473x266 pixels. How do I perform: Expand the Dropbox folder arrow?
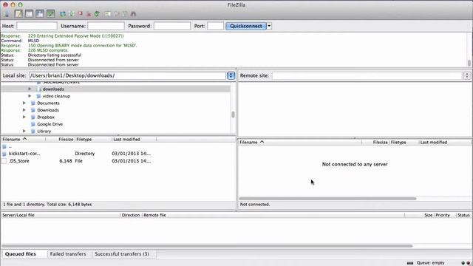pos(24,117)
